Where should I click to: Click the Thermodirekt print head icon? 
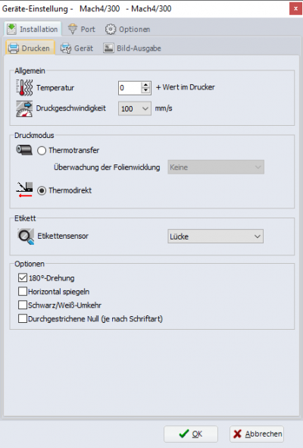click(x=24, y=190)
